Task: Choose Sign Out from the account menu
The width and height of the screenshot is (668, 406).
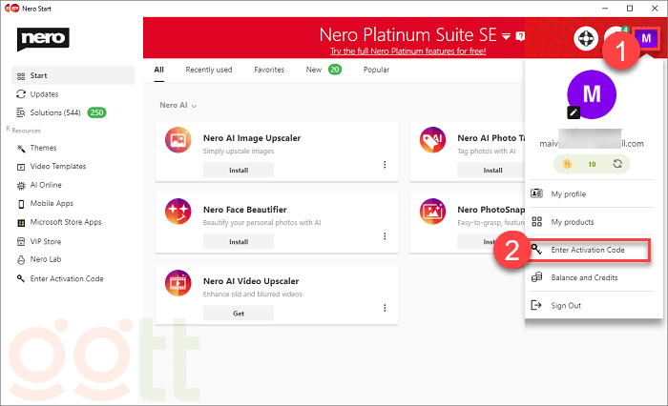Action: [x=566, y=306]
